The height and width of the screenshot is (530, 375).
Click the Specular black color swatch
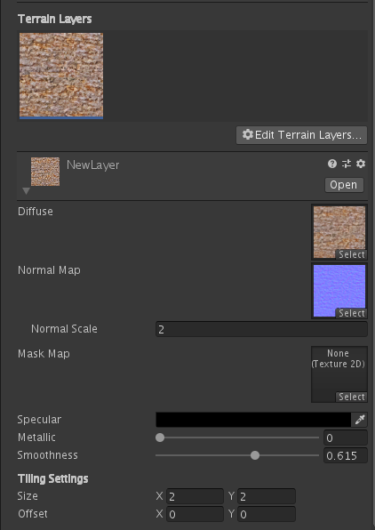(253, 420)
